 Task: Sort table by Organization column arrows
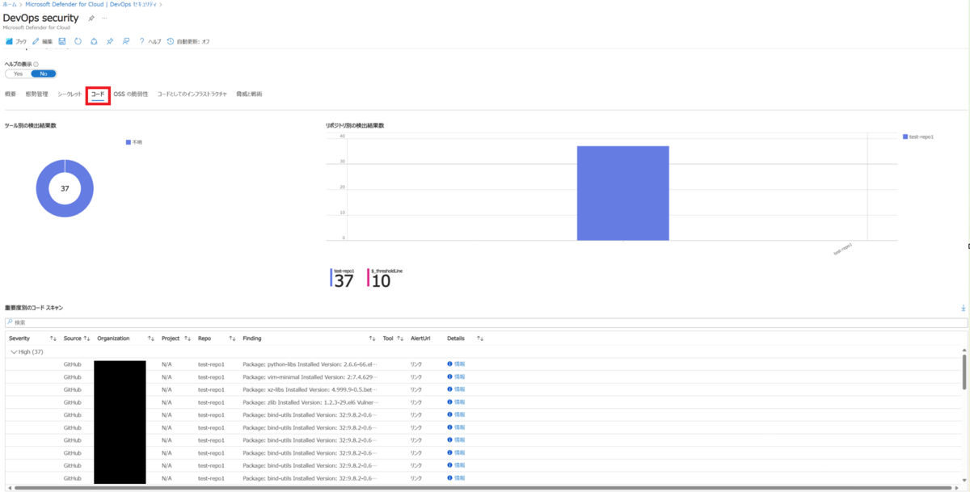(151, 339)
